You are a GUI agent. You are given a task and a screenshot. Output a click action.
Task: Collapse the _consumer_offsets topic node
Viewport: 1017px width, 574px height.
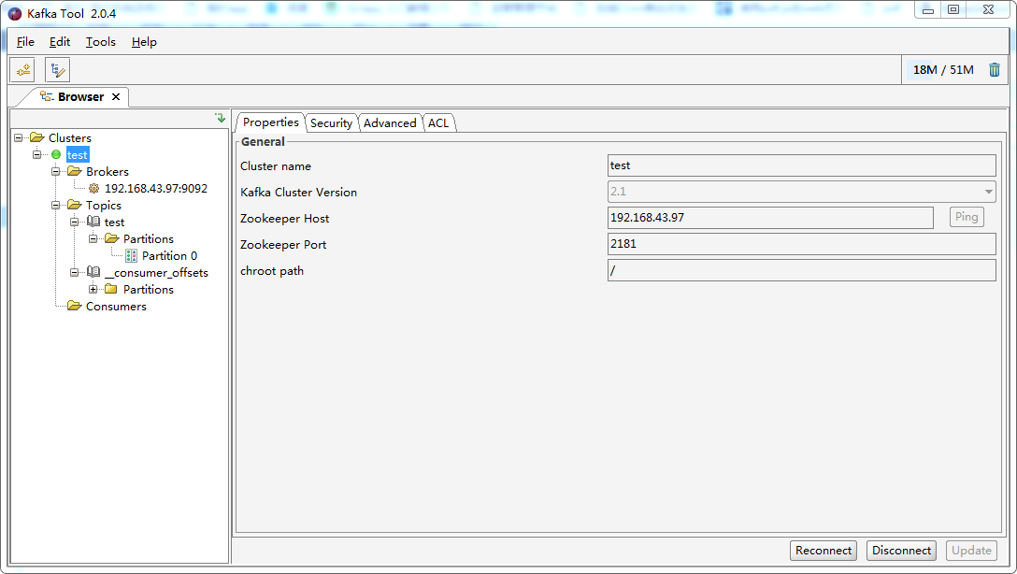tap(75, 272)
